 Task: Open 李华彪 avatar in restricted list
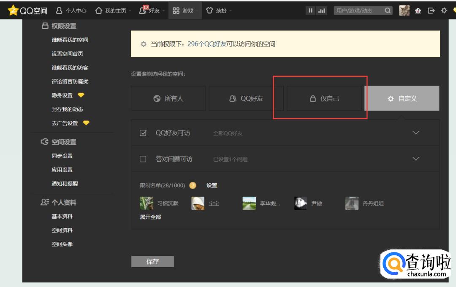pyautogui.click(x=249, y=203)
